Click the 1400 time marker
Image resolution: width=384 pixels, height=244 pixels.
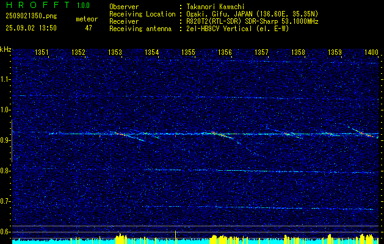click(372, 52)
